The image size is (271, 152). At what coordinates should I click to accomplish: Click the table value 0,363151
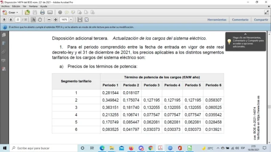click(110, 108)
